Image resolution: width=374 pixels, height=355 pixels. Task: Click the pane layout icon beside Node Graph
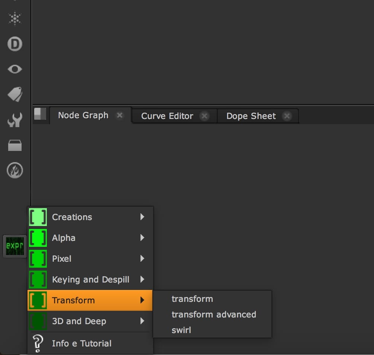pyautogui.click(x=40, y=114)
